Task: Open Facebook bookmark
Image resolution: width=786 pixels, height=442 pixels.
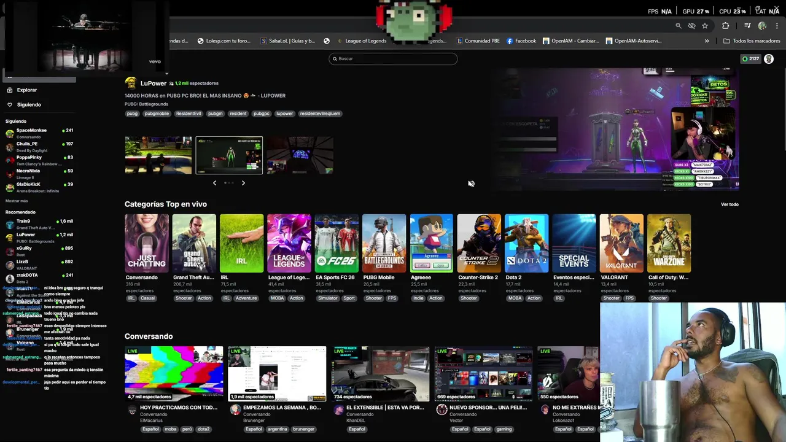Action: pyautogui.click(x=521, y=41)
